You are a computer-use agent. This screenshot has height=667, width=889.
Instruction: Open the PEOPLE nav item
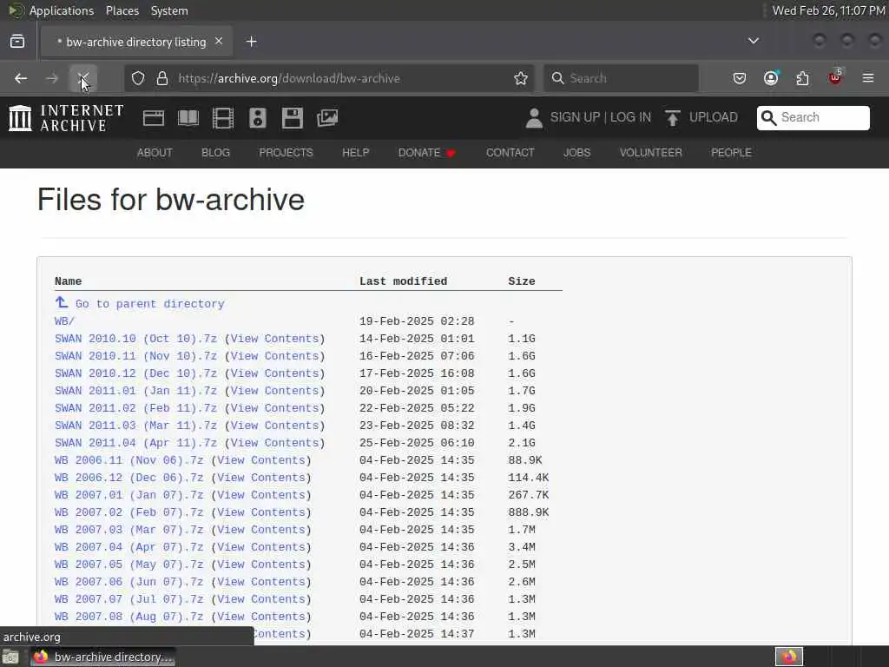pos(731,153)
